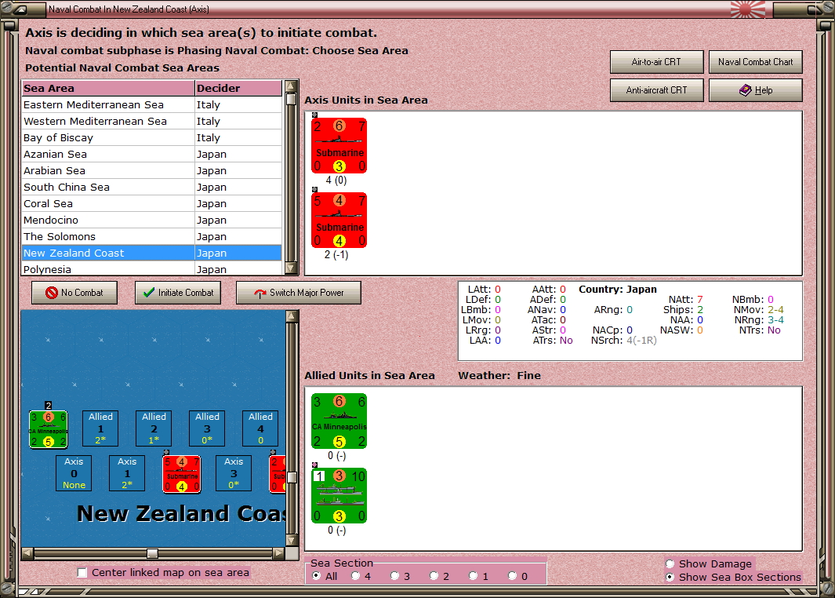Select sea section 4 radio button
Screen dimensions: 835x598
[356, 576]
